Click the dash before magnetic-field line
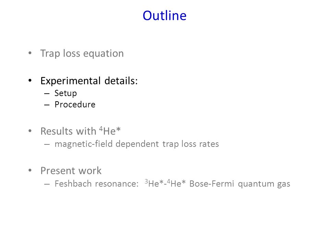The width and height of the screenshot is (329, 247). (47, 144)
